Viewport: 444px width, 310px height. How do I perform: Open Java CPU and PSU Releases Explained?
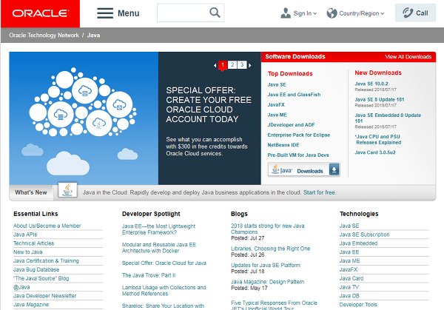378,140
